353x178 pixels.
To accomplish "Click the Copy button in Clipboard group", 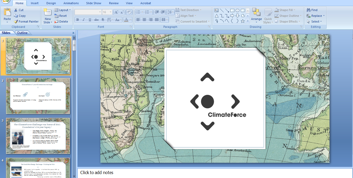I will (x=20, y=16).
